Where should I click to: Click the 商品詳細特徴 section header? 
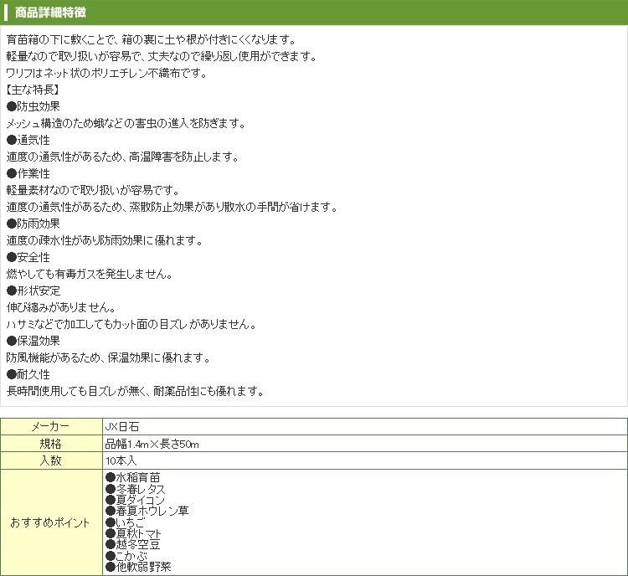[x=49, y=13]
